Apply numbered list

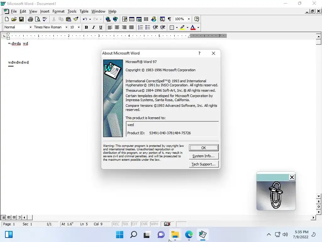pos(141,27)
